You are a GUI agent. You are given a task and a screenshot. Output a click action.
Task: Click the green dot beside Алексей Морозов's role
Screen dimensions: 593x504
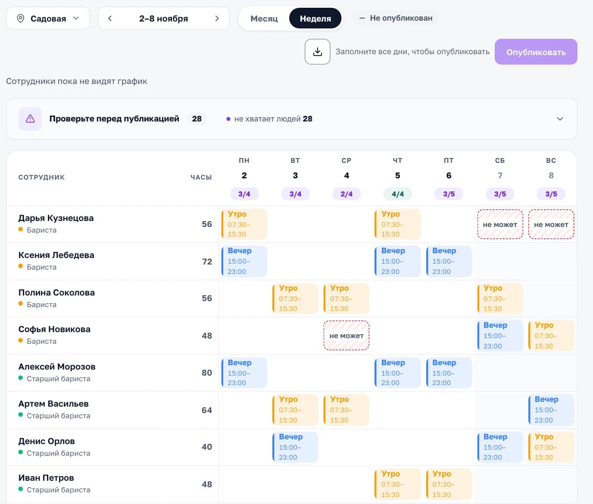21,378
